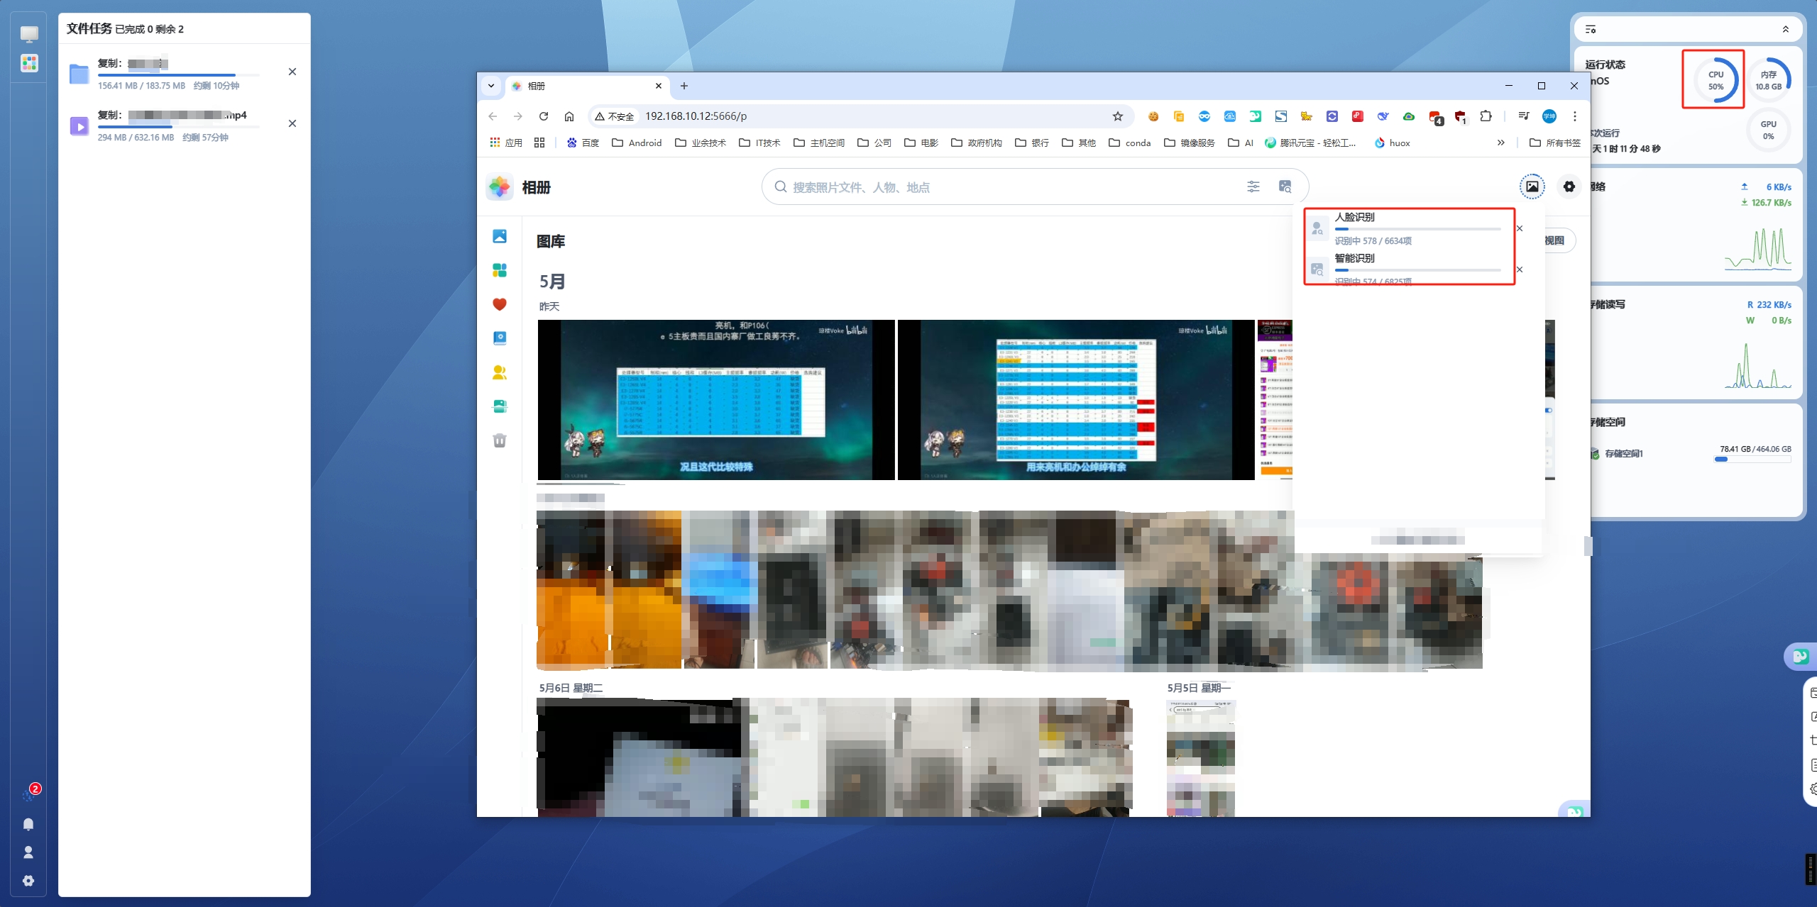The width and height of the screenshot is (1817, 907).
Task: Click the 5月6日 星期二 date header
Action: coord(571,688)
